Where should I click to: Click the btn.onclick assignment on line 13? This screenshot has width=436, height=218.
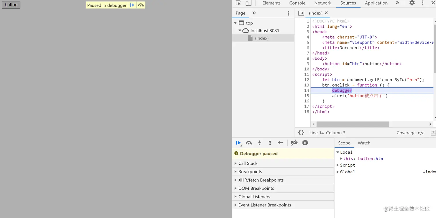point(356,85)
